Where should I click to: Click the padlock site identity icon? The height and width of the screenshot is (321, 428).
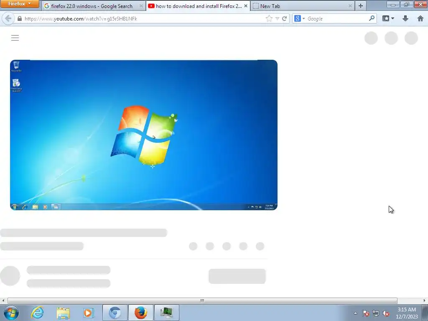coord(19,18)
